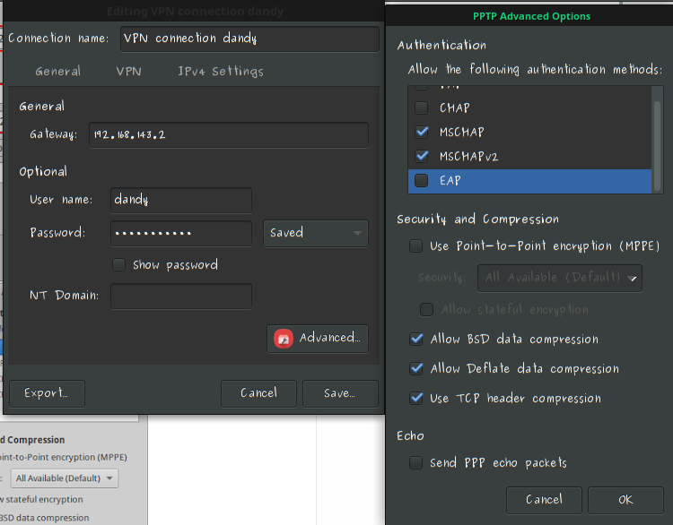Image resolution: width=673 pixels, height=525 pixels.
Task: Switch to the General tab
Action: click(x=58, y=72)
